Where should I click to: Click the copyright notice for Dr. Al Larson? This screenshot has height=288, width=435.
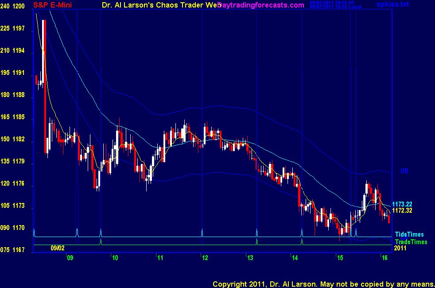pos(323,284)
